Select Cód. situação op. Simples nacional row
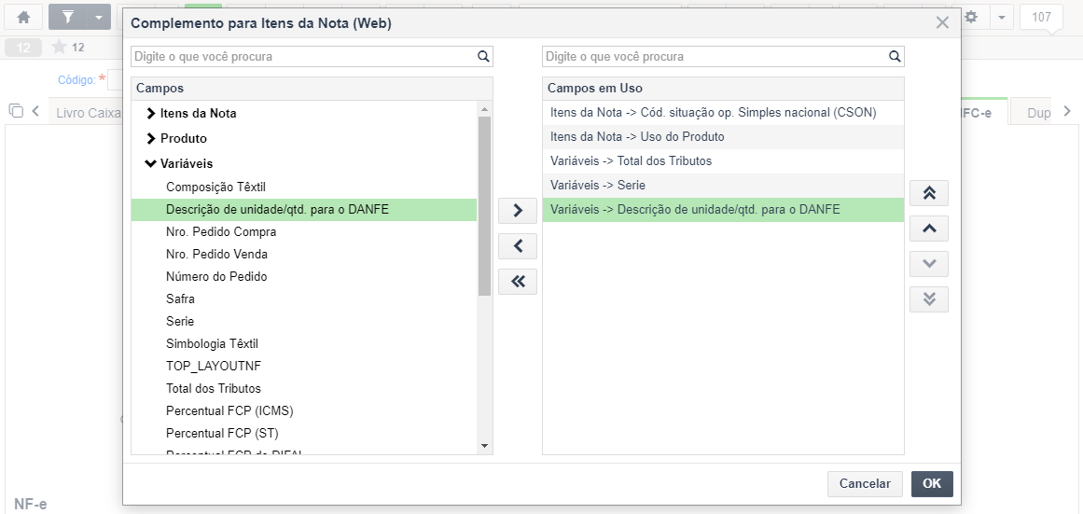1083x514 pixels. coord(723,113)
